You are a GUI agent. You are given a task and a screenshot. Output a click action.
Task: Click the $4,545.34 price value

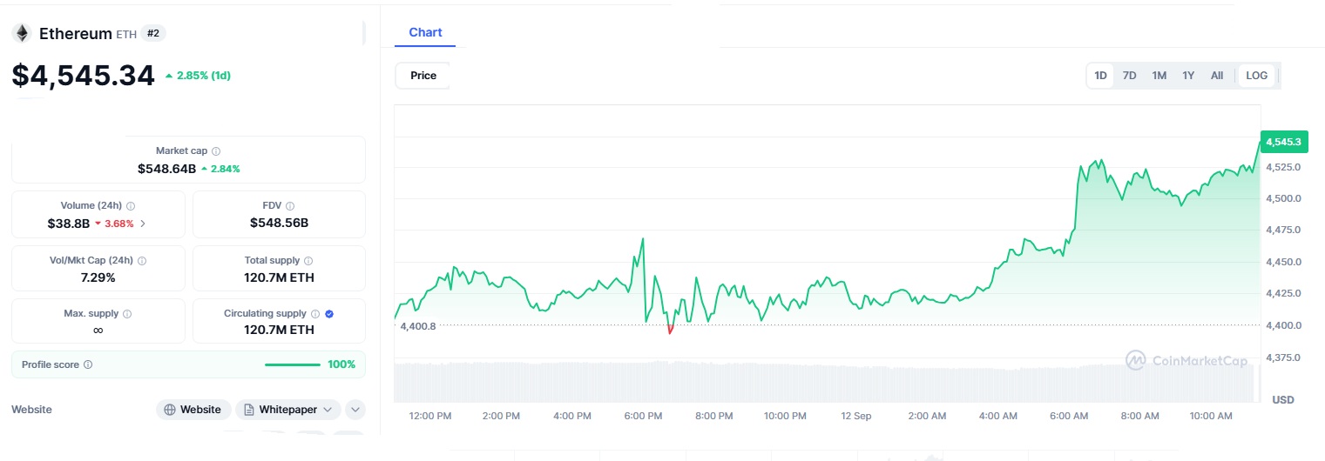click(83, 76)
